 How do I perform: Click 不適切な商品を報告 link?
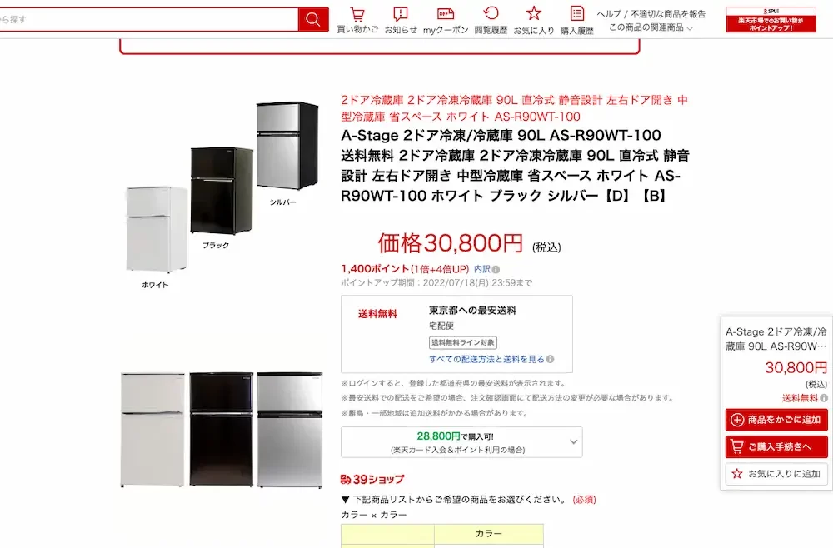pos(668,14)
